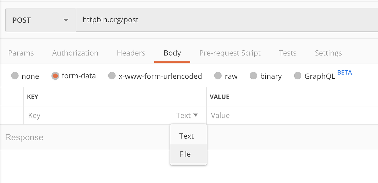
Task: Switch to the Headers tab
Action: pyautogui.click(x=131, y=53)
